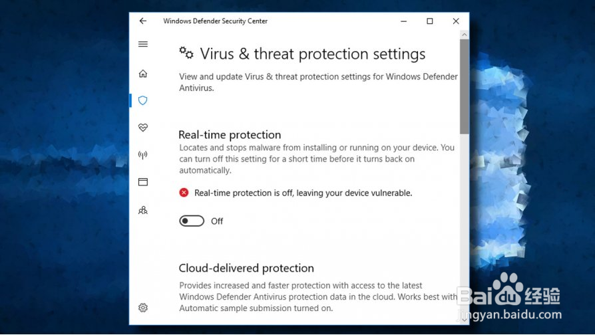This screenshot has height=335, width=595.
Task: Click the gears icon beside page title
Action: [186, 53]
